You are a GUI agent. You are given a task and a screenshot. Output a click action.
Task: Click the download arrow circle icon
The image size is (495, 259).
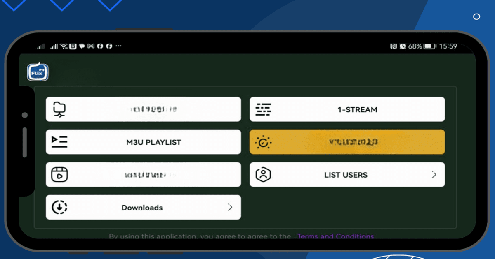(x=59, y=208)
